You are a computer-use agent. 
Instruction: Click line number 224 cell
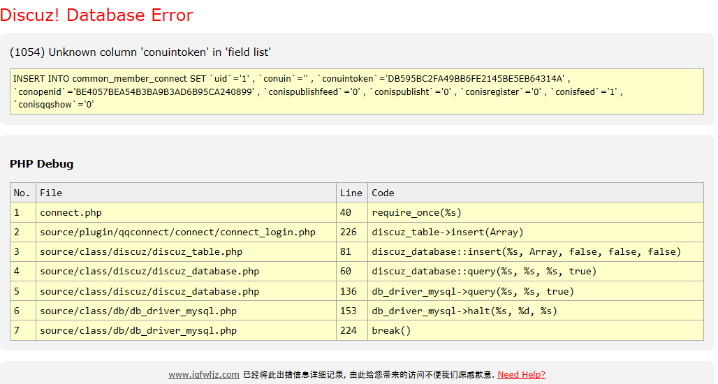[352, 330]
